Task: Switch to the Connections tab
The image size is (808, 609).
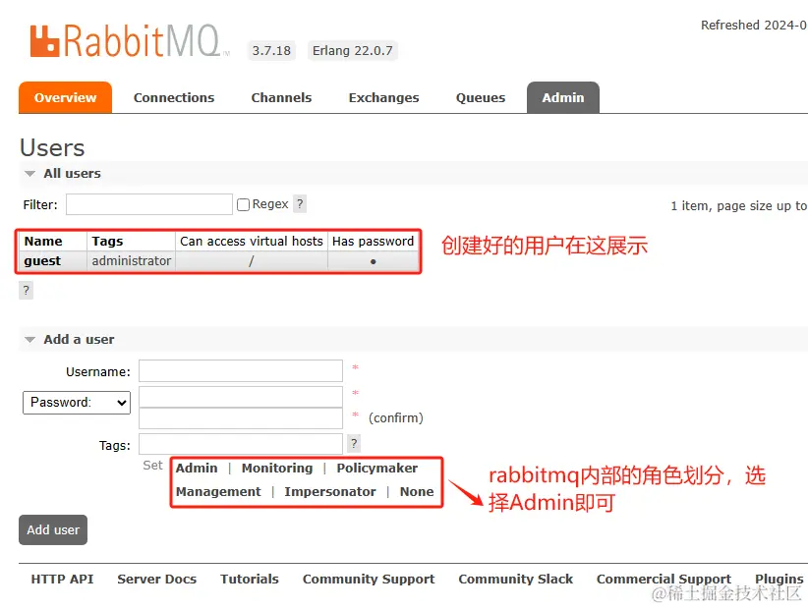Action: [174, 98]
